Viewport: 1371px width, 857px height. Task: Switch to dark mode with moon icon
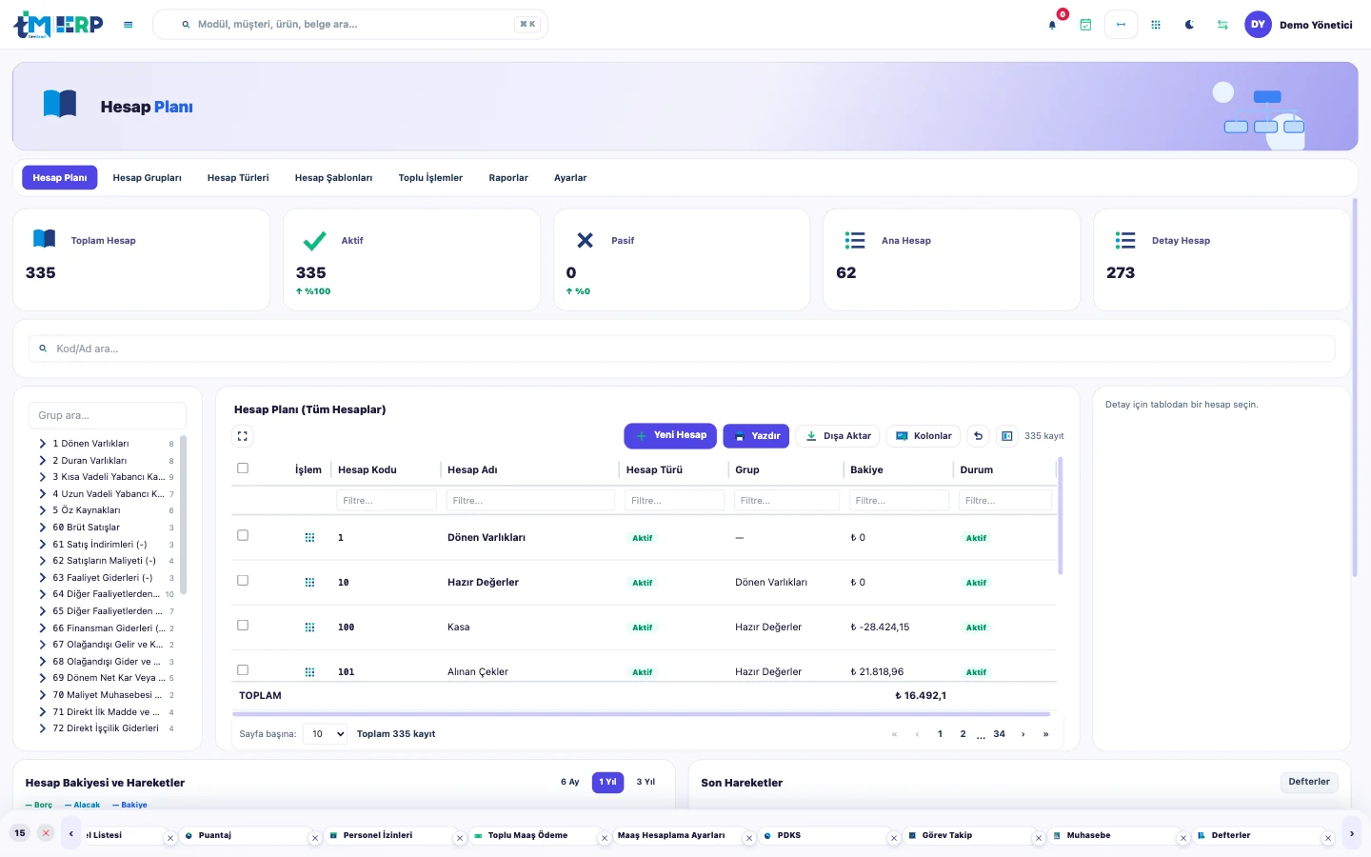point(1189,25)
